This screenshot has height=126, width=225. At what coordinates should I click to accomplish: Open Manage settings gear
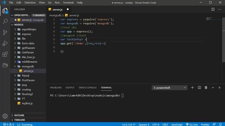5,116
